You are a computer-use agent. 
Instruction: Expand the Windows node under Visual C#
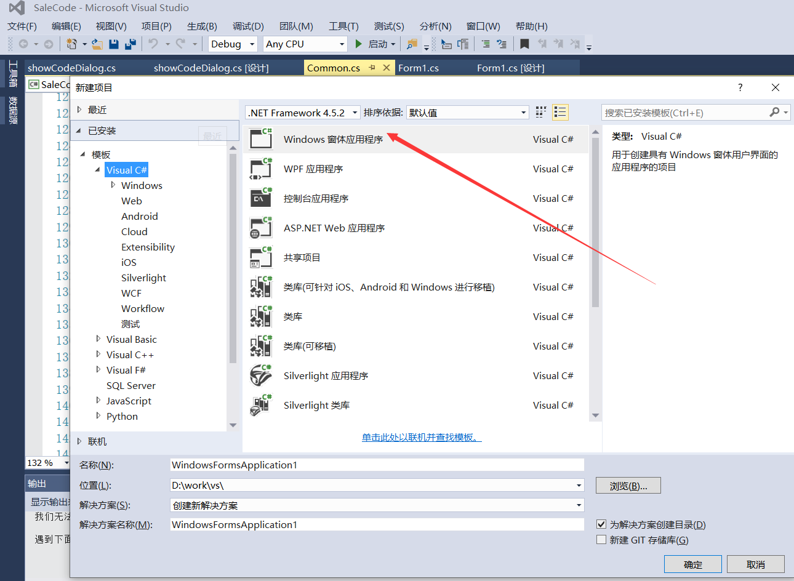tap(113, 185)
